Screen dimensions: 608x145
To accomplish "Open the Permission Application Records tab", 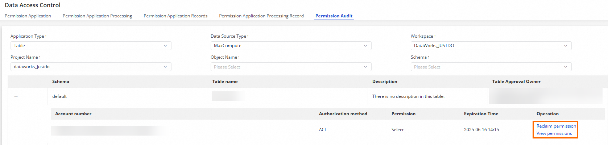I will (175, 16).
